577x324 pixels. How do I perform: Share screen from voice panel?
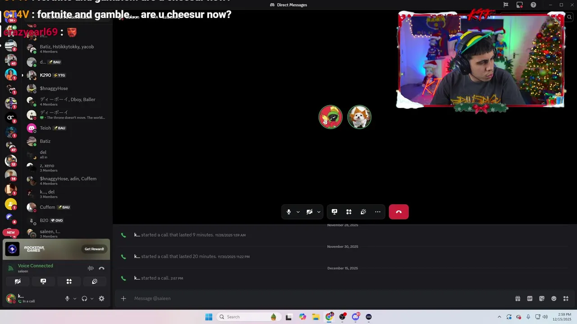coord(43,281)
